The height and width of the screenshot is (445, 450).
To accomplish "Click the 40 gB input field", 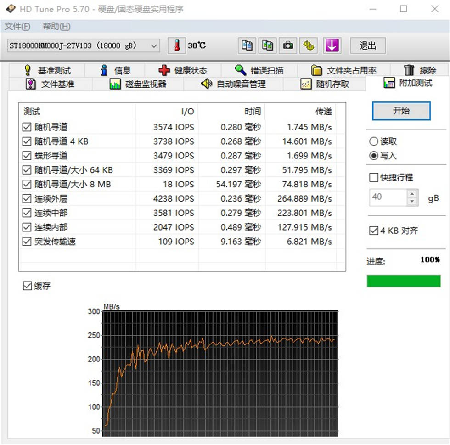I will click(388, 197).
